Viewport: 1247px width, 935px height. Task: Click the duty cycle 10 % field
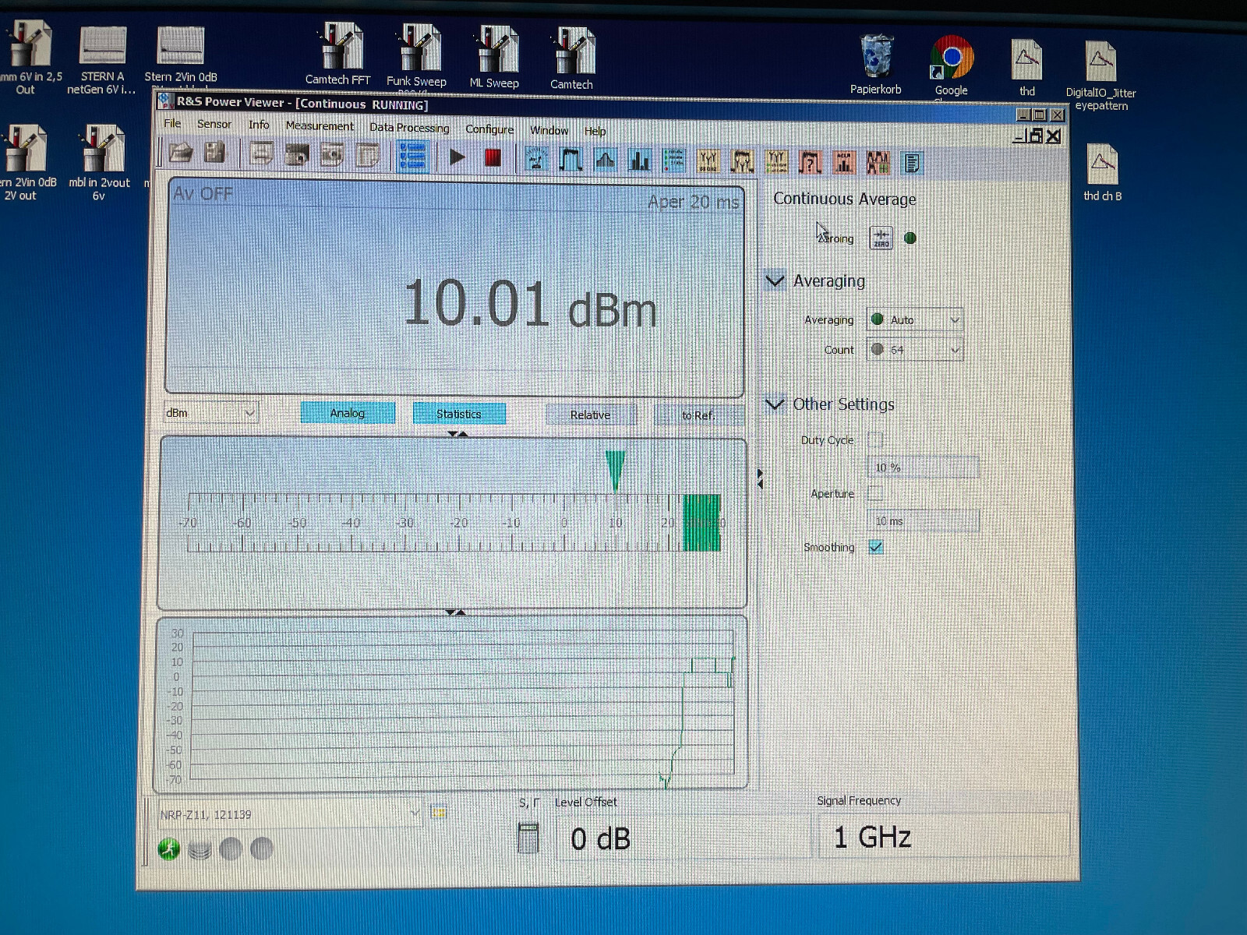coord(923,467)
